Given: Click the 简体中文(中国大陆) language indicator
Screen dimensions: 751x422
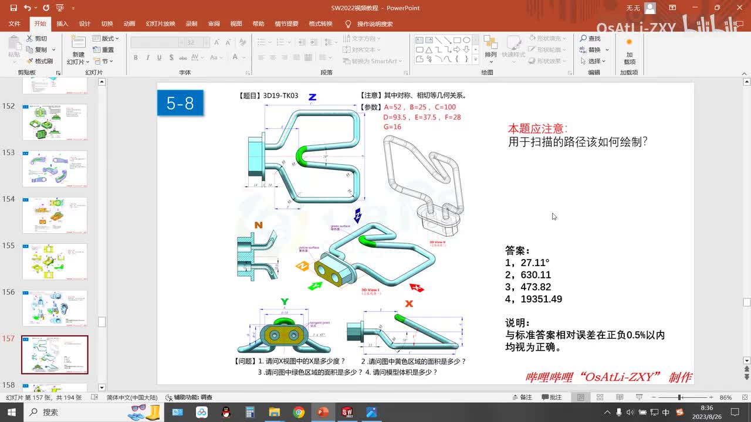Looking at the screenshot, I should pyautogui.click(x=133, y=397).
